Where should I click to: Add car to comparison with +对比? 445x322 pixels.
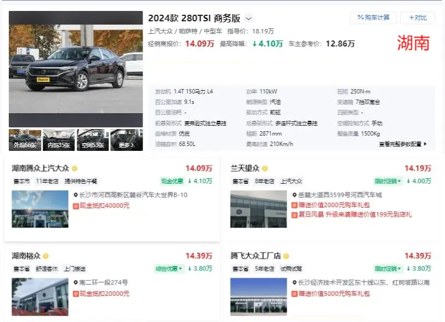point(418,17)
